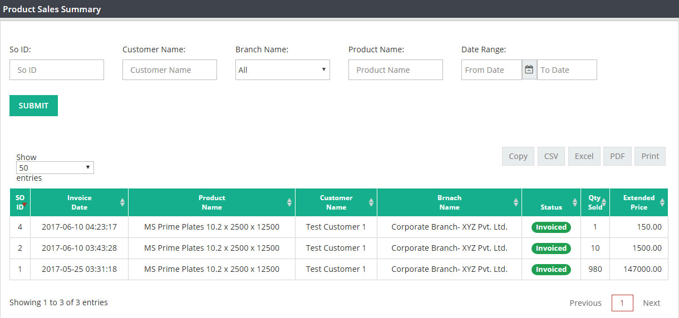Sort by Invoice Date column arrows
Screen dimensions: 679x318
(122, 202)
